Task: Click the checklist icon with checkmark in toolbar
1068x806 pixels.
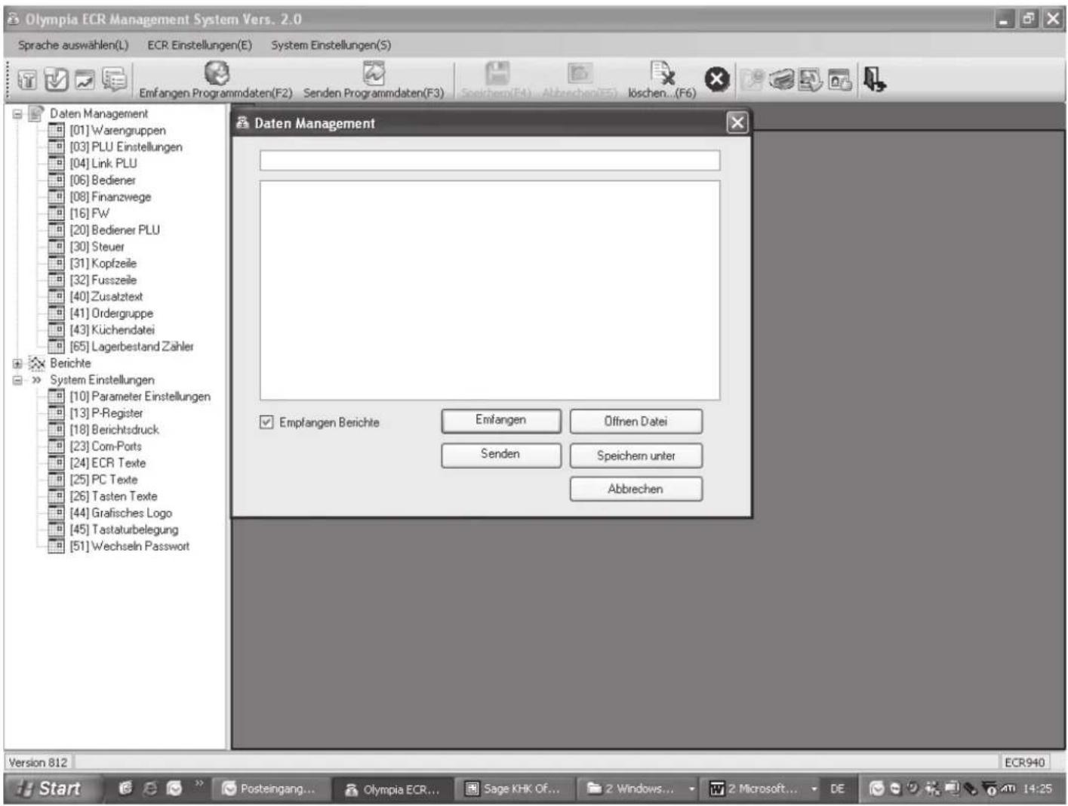Action: [56, 79]
